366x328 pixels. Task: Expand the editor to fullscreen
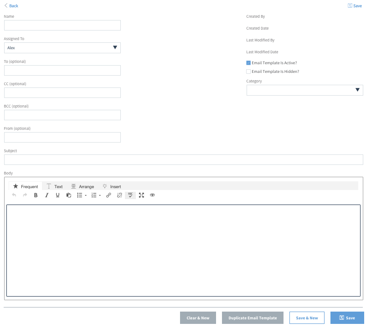click(141, 195)
